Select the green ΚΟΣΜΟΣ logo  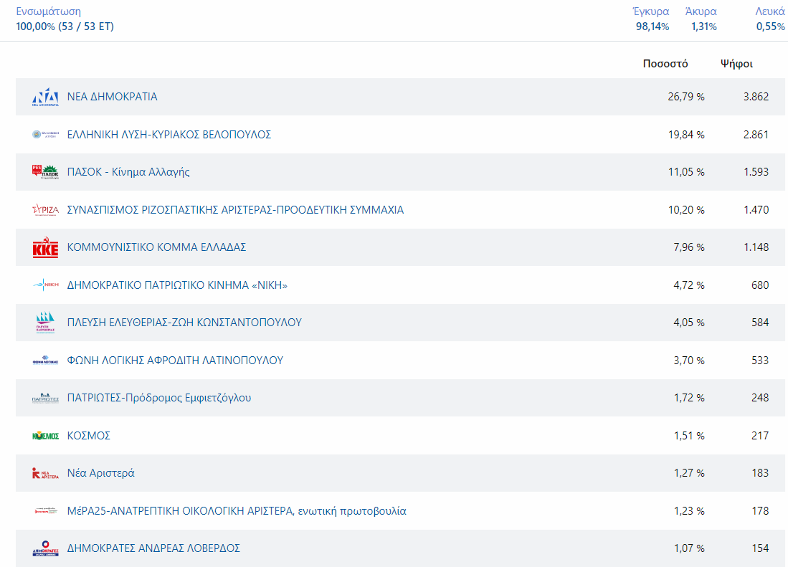[45, 435]
